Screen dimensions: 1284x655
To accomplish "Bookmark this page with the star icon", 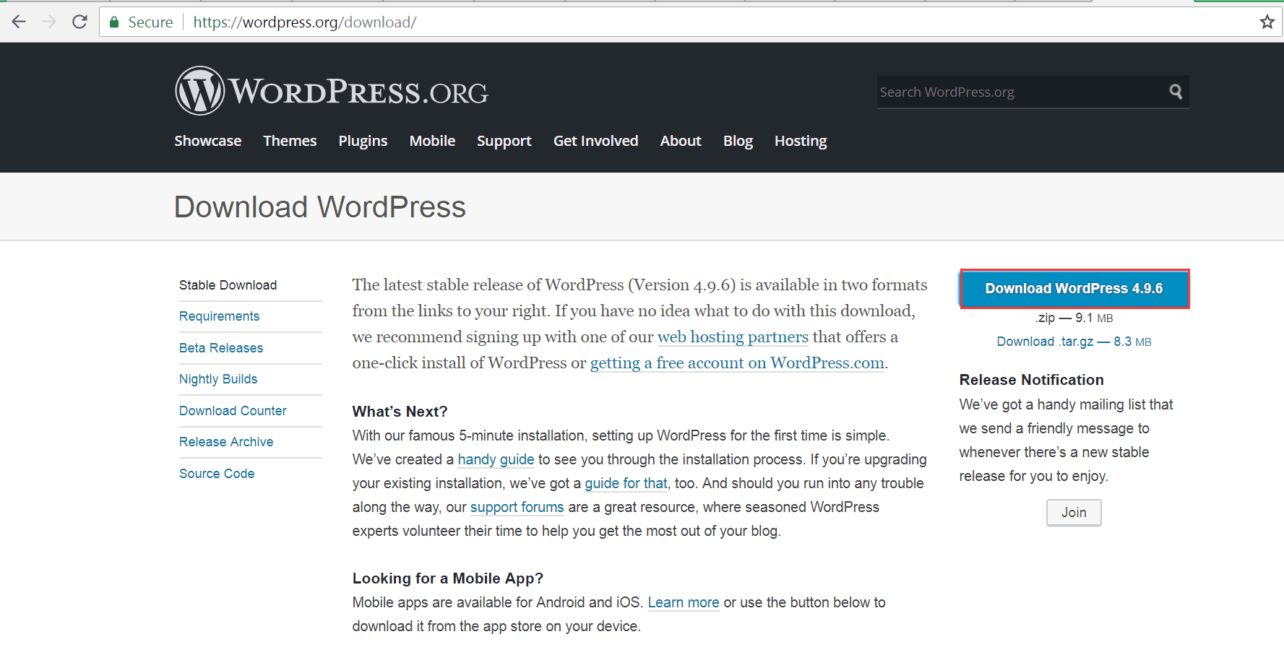I will (x=1267, y=22).
